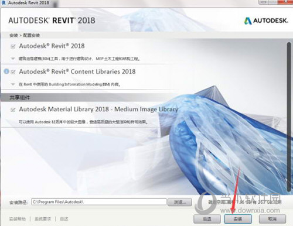Click the Autodesk Revit Content Libraries 2018 title
Image resolution: width=293 pixels, height=226 pixels.
click(77, 71)
